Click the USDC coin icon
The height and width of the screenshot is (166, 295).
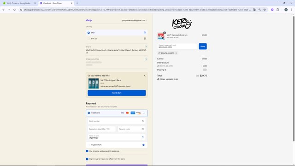tap(143, 145)
